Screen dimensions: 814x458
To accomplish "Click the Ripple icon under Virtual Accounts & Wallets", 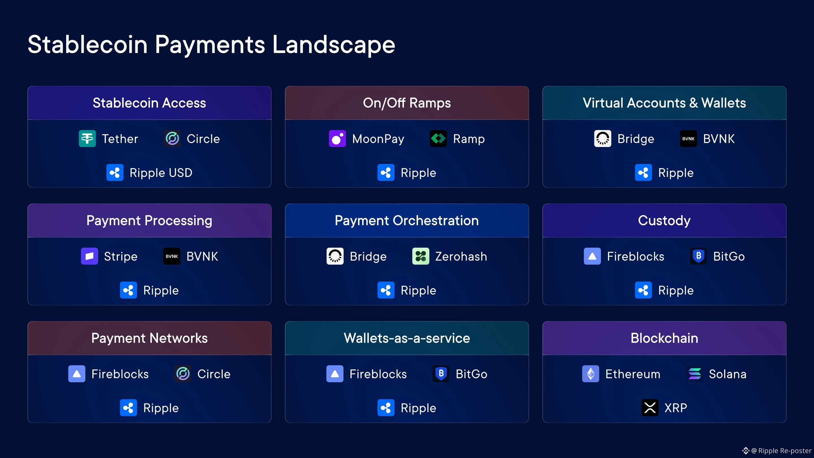I will coord(643,172).
